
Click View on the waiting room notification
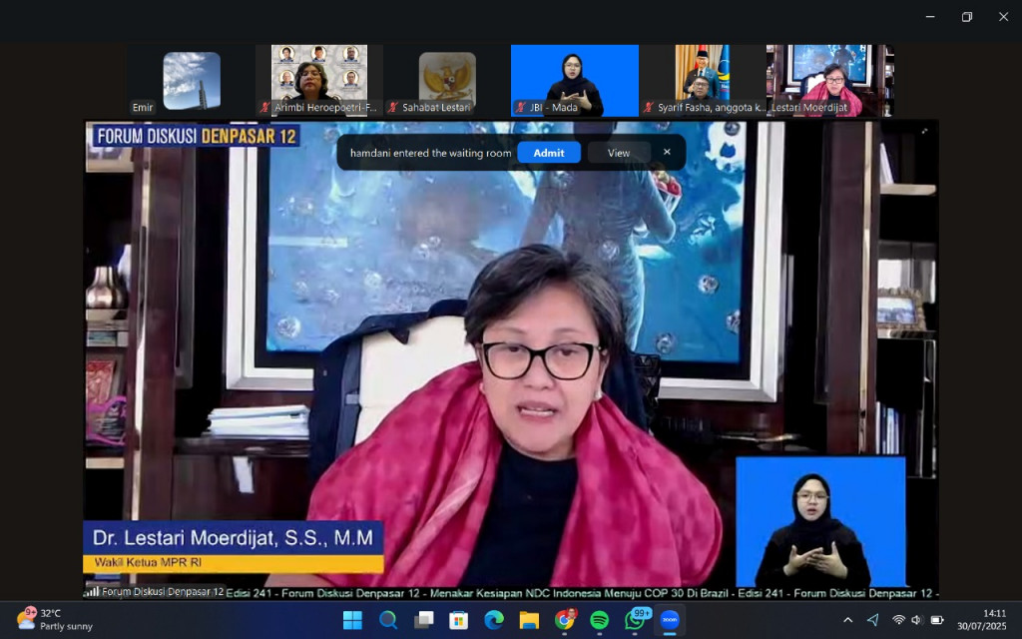coord(619,153)
